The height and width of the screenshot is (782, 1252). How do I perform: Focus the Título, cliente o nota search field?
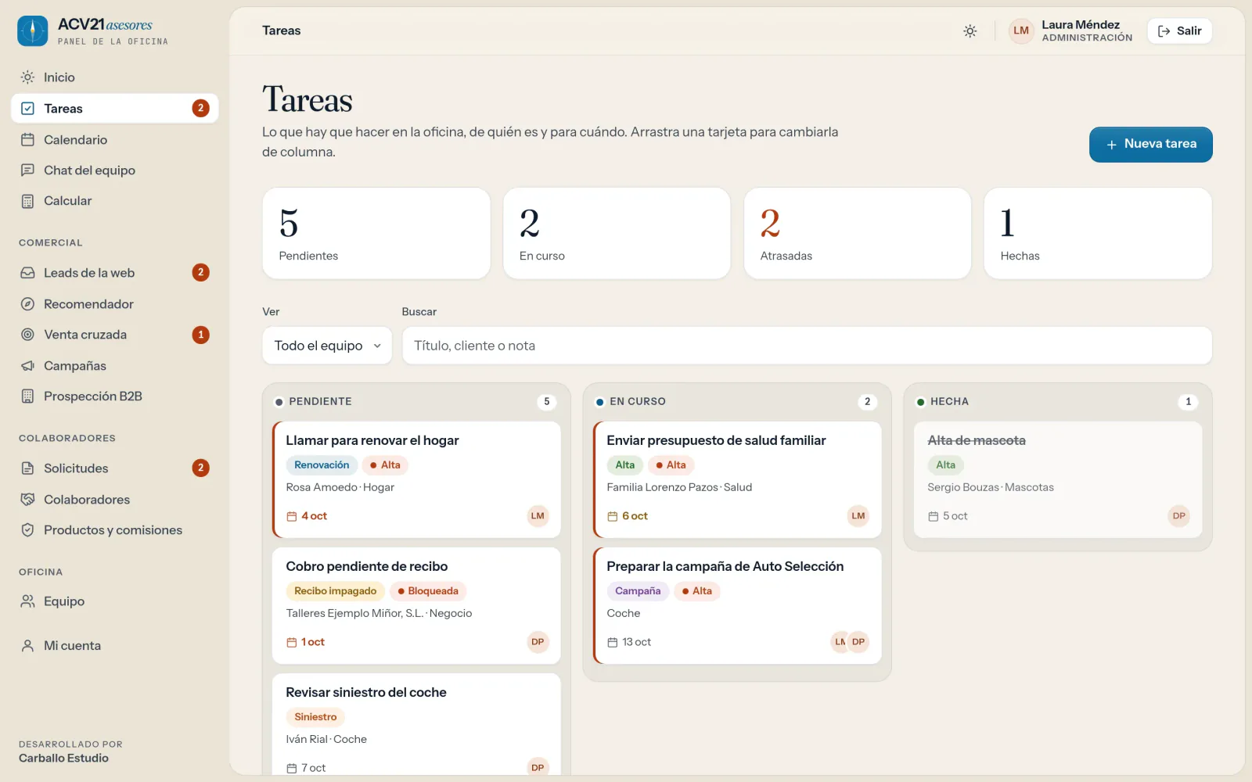tap(807, 346)
